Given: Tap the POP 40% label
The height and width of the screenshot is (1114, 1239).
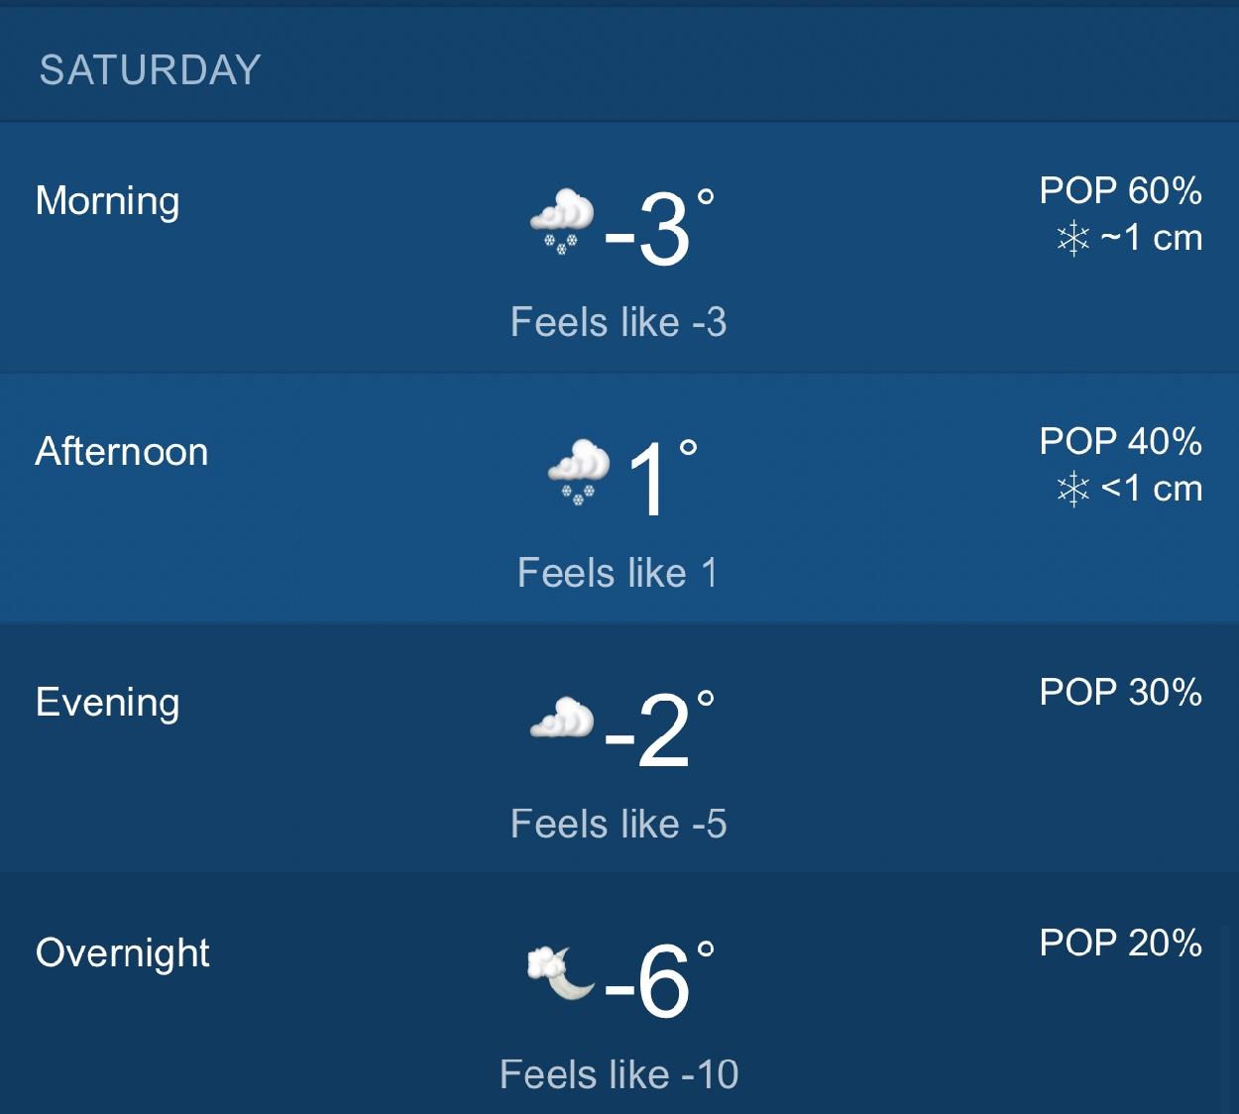Looking at the screenshot, I should pyautogui.click(x=1121, y=441).
